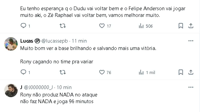Screen dimensions: 200x112
Task: Repost Lucas's tweet about Rony
Action: (62, 72)
